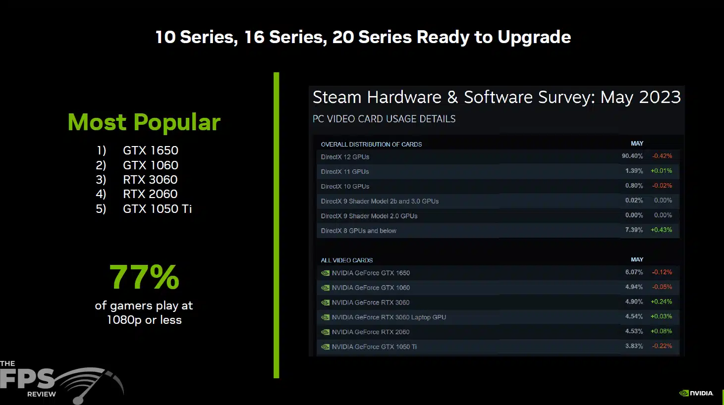Click the NVIDIA icon beside GeForce RTX 3060
The height and width of the screenshot is (405, 724).
coord(325,303)
